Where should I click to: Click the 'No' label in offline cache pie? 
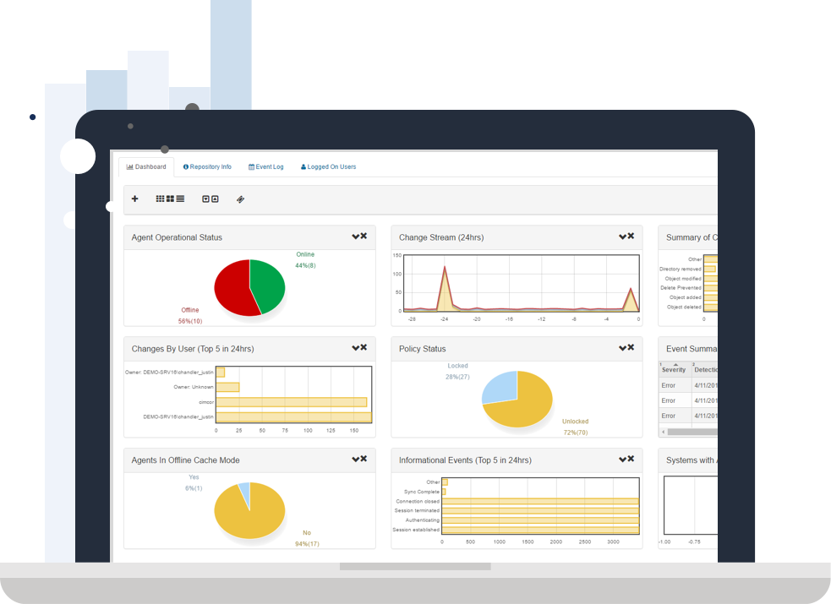tap(307, 532)
